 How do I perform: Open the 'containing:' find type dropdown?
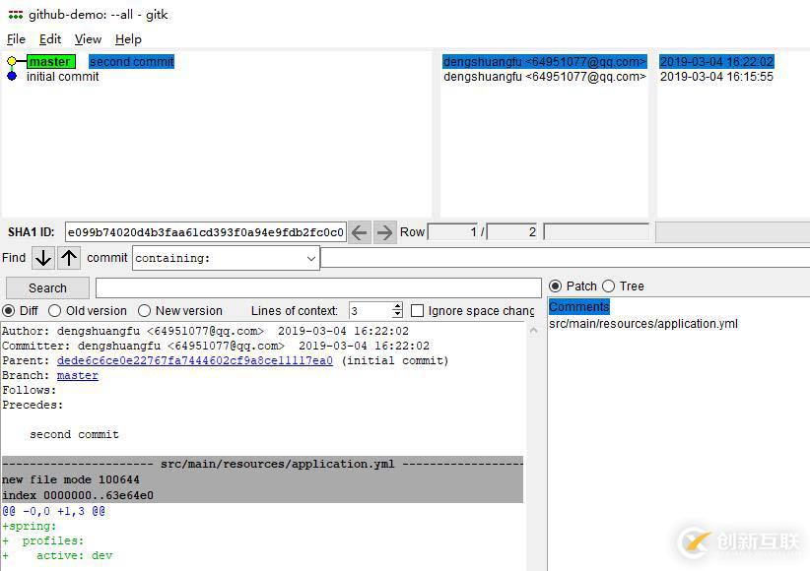[226, 258]
